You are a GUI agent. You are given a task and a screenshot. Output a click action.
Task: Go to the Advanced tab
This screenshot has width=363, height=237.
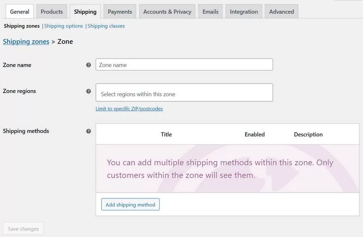click(282, 12)
